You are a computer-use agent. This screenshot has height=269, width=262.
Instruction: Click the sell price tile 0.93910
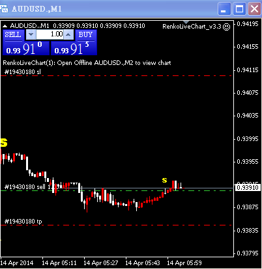(x=26, y=48)
